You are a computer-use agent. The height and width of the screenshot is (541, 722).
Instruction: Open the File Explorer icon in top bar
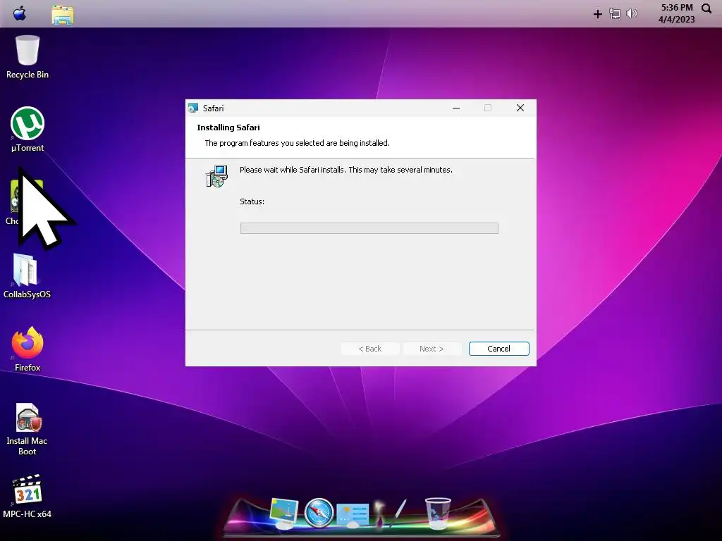(62, 15)
